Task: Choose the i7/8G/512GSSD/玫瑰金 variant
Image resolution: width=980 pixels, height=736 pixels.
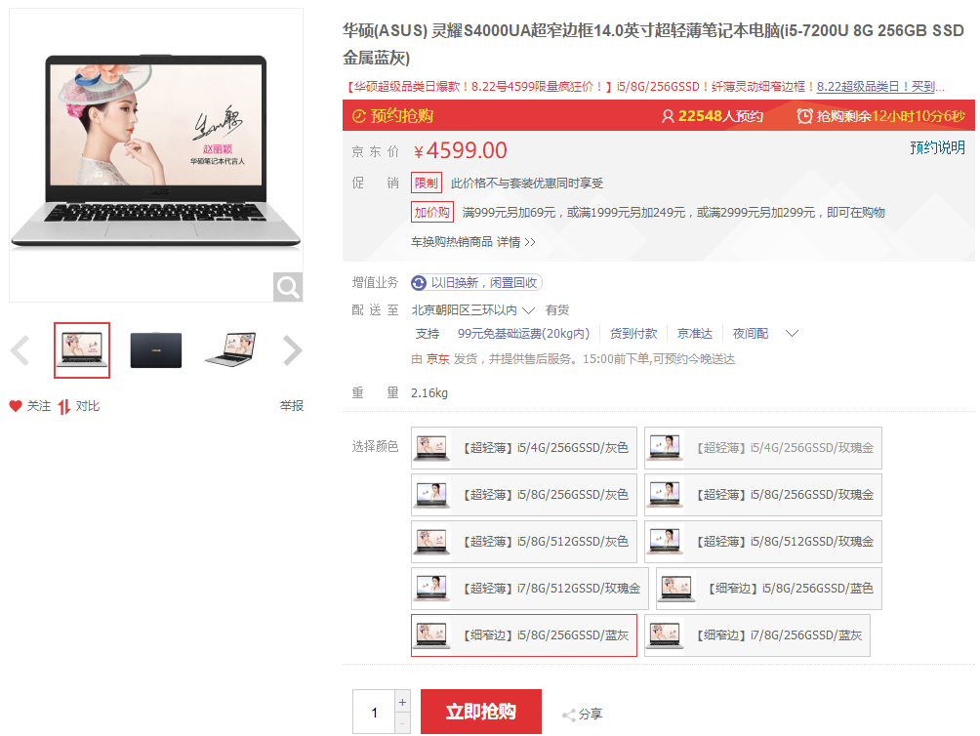Action: click(x=529, y=589)
